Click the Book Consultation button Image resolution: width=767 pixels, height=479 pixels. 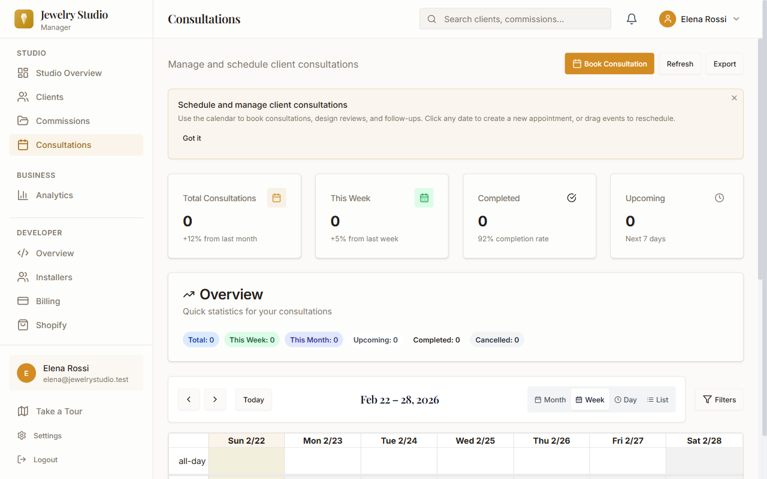[x=609, y=63]
